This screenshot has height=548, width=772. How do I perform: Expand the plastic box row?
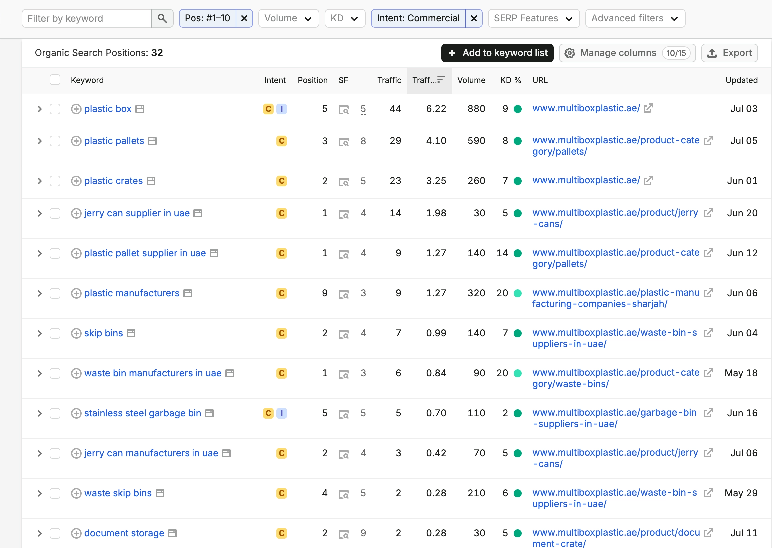click(39, 109)
